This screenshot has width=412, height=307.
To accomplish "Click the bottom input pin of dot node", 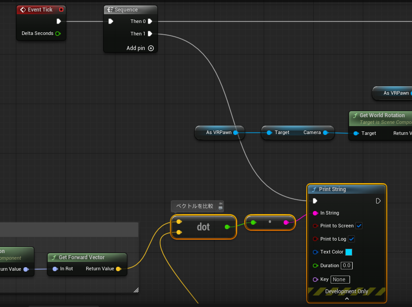I will [179, 232].
